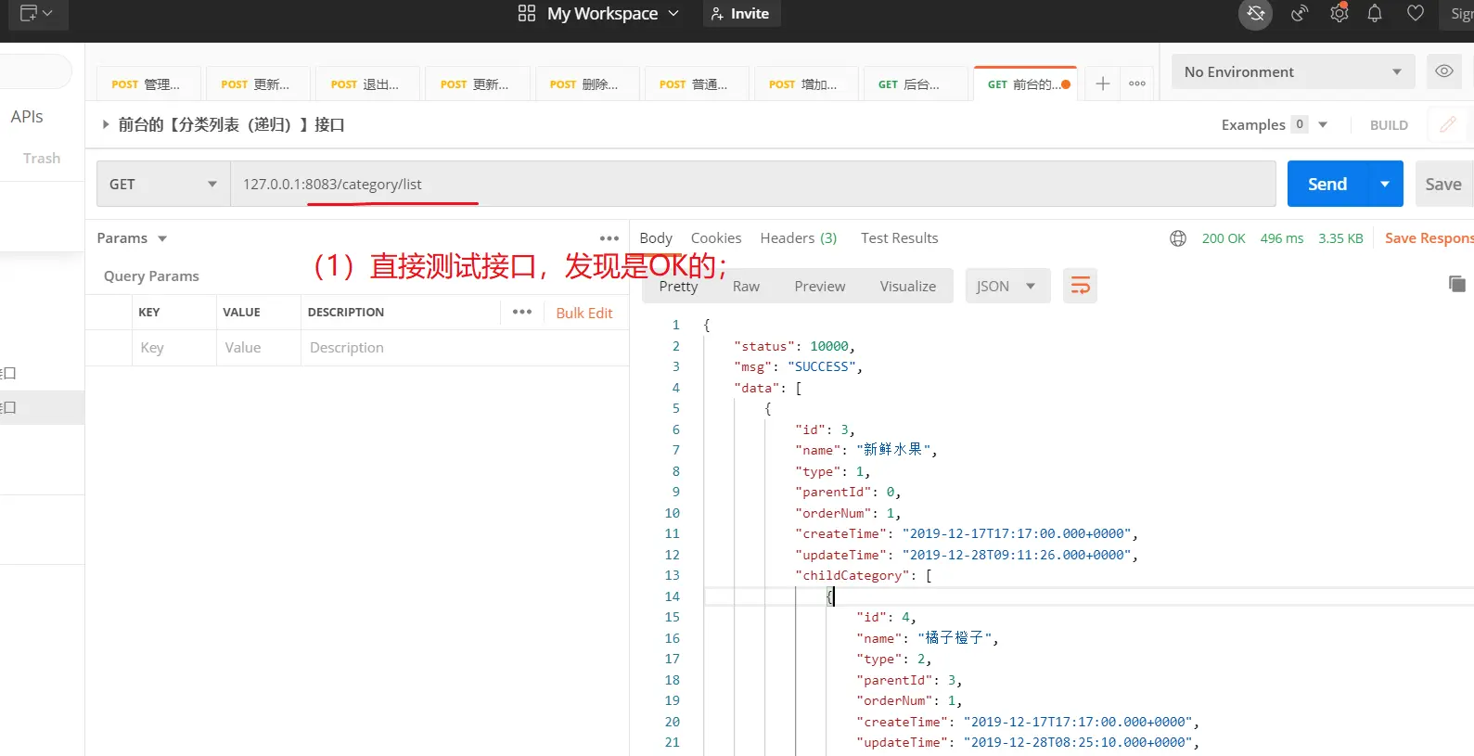
Task: Open environment quick look eye icon
Action: pyautogui.click(x=1443, y=71)
